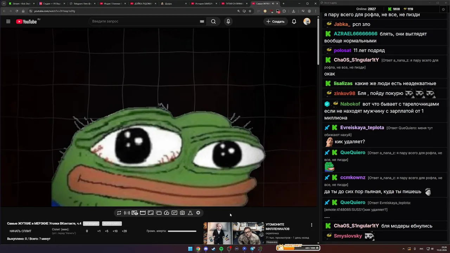
Task: Open Steam from the taskbar
Action: click(213, 249)
